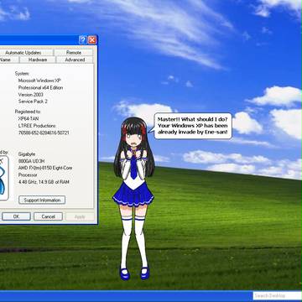Image resolution: width=302 pixels, height=302 pixels.
Task: Click the motherboard model line under Gigabyte
Action: [31, 161]
